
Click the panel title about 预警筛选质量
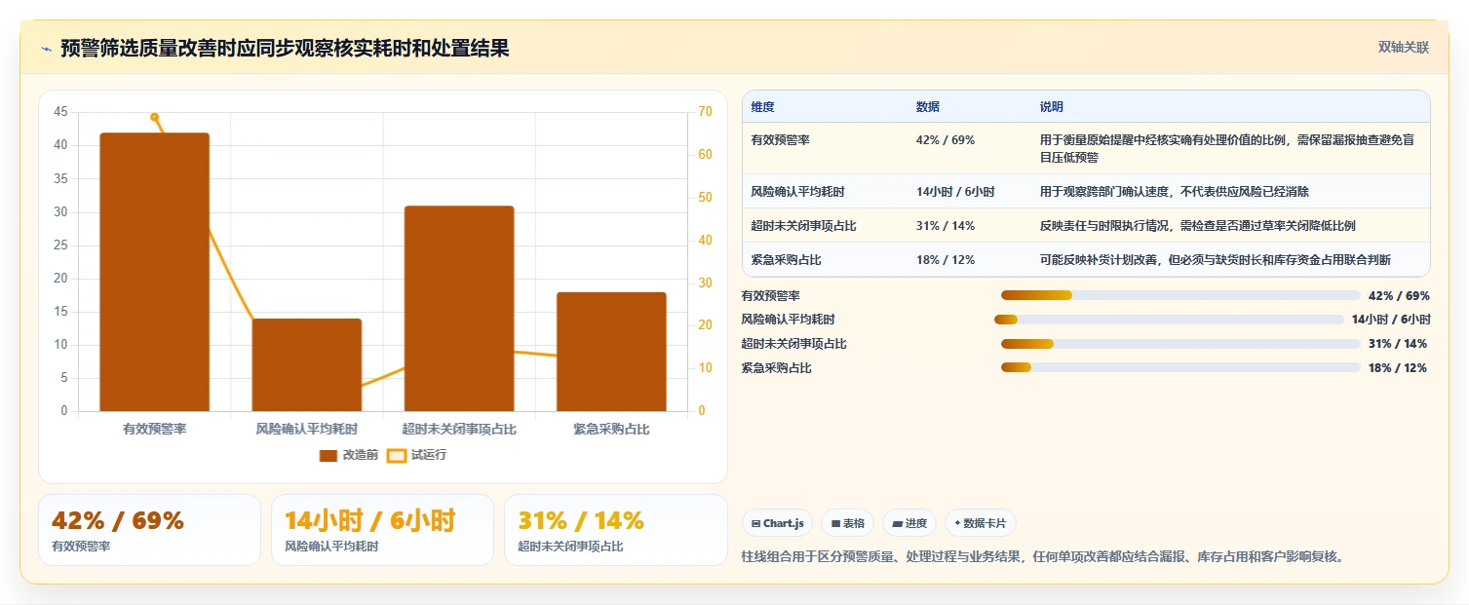tap(285, 49)
